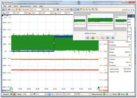Jump to last buffer in navigator
This screenshot has width=137, height=98.
(x=113, y=38)
